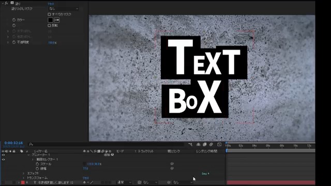Enable the 反転 checkbox
This screenshot has height=186, width=331.
point(49,25)
